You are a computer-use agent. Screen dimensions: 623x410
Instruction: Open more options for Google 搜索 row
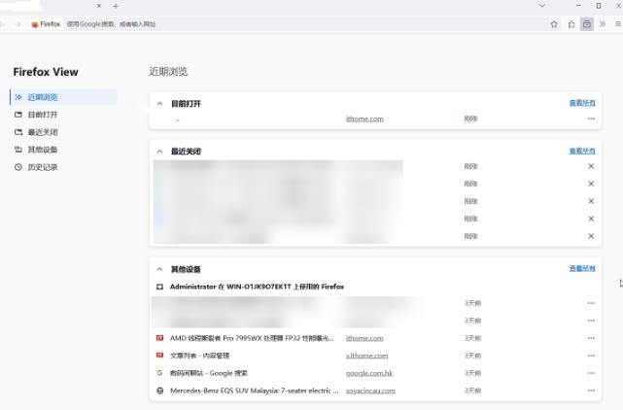pos(591,373)
